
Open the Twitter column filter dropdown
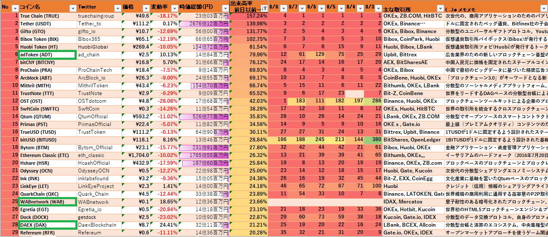pos(118,8)
